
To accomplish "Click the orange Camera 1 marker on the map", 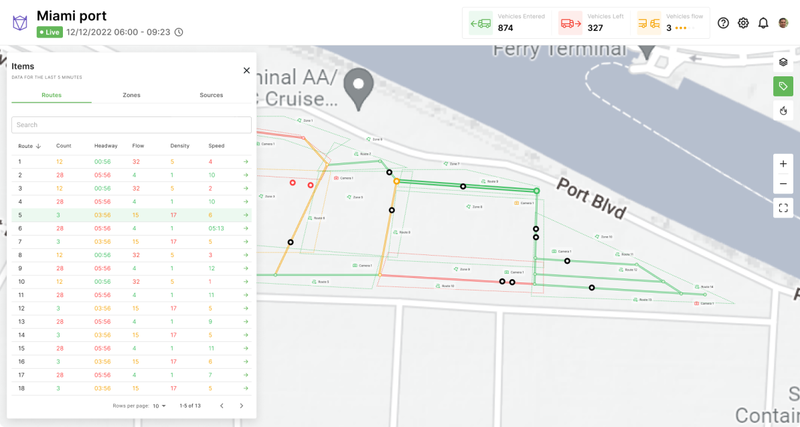I will click(524, 203).
